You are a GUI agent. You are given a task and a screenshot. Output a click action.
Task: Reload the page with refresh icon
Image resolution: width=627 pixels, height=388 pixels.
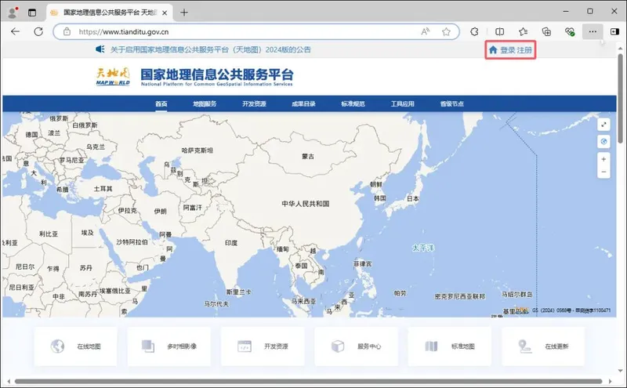click(x=38, y=31)
